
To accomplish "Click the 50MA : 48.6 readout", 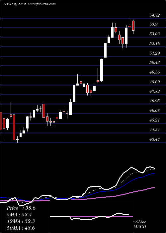I will click(x=21, y=228).
